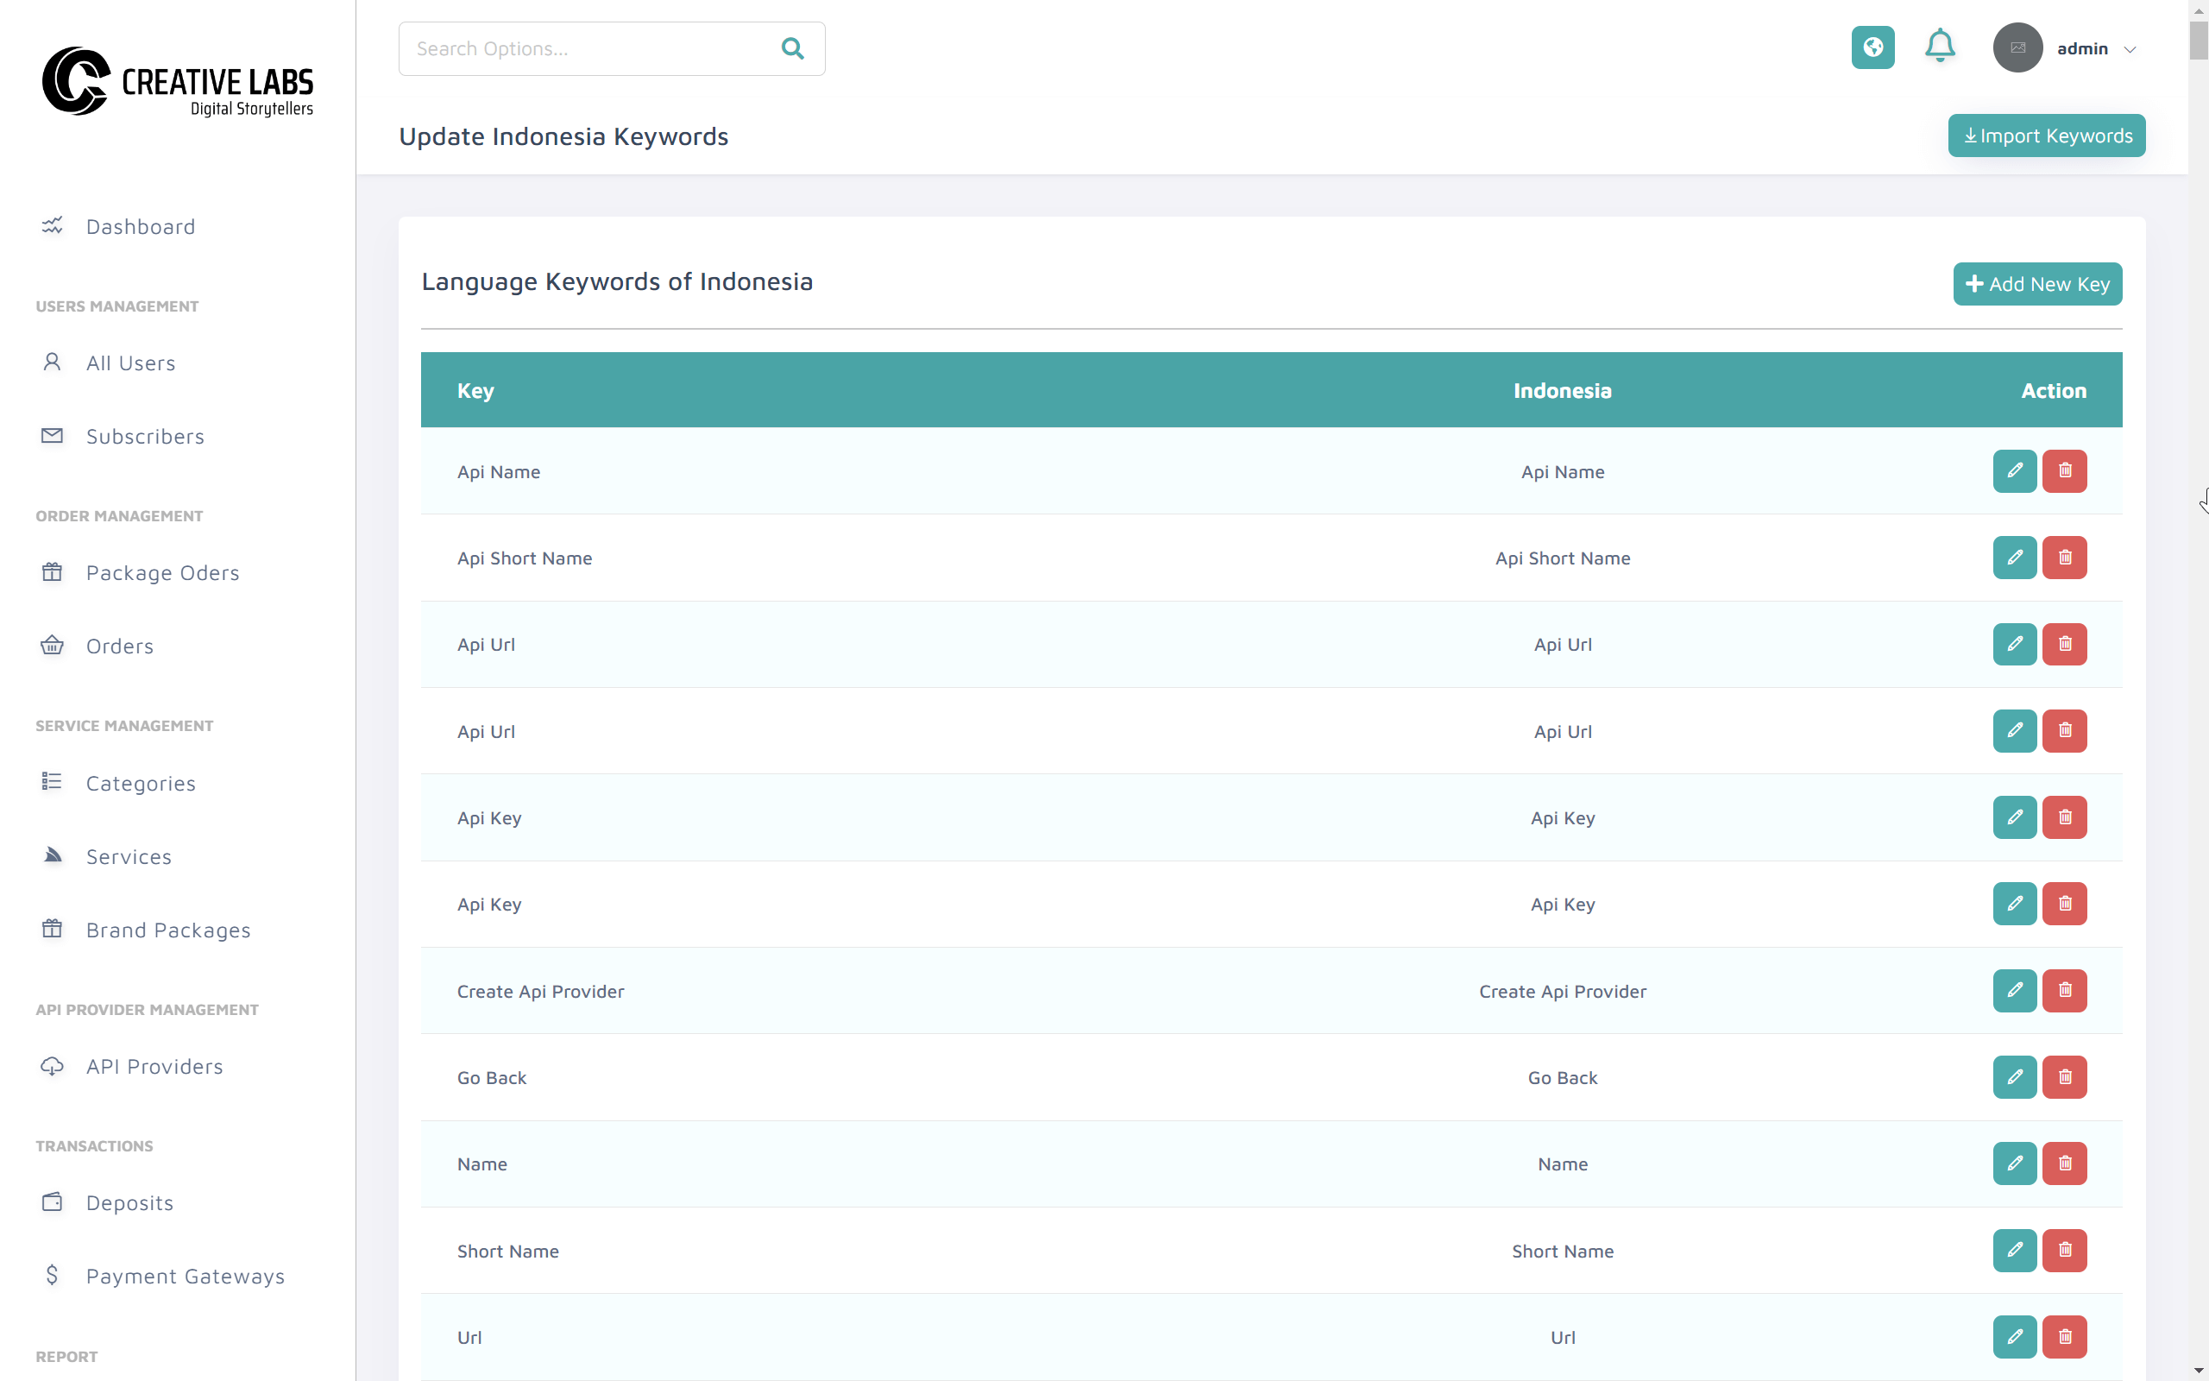Expand the user avatar menu
The height and width of the screenshot is (1381, 2209).
coord(2017,47)
